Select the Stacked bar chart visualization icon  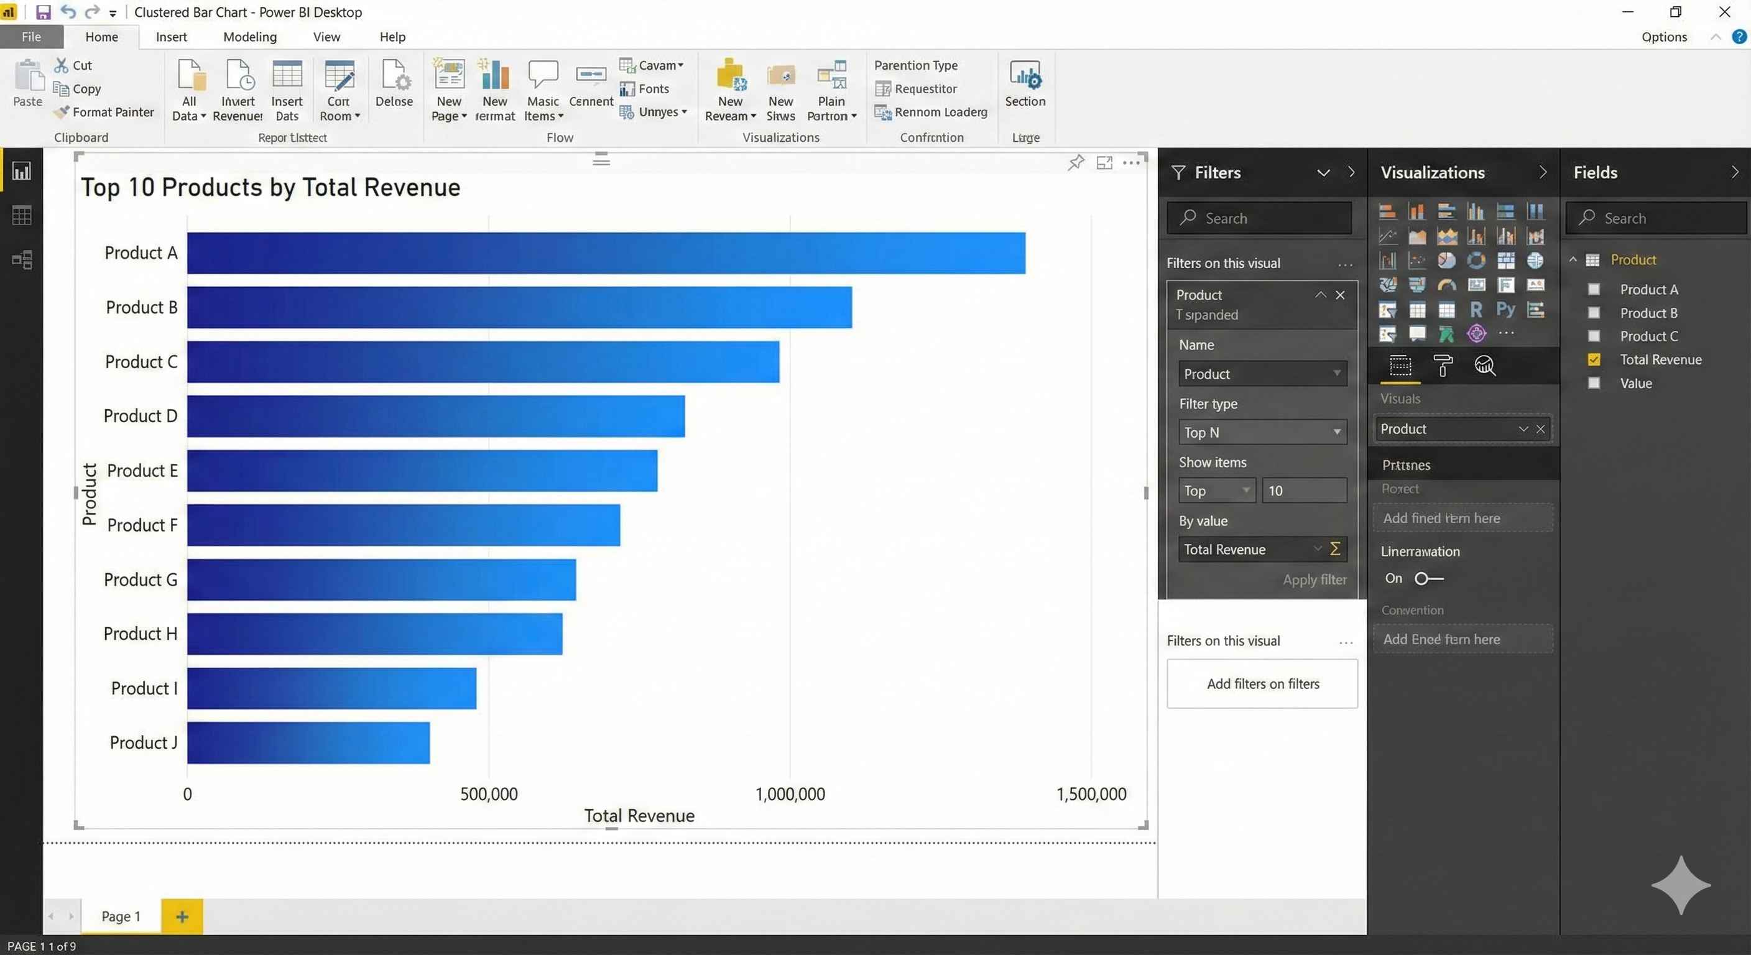[x=1387, y=211]
